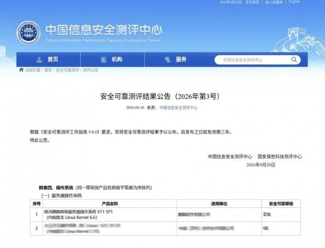Click the signature 国家保密科技测评中心
Viewport: 325px width, 248px height.
point(280,157)
